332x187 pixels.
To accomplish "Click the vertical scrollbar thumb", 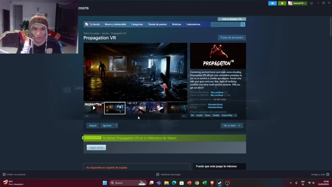I will click(x=330, y=26).
